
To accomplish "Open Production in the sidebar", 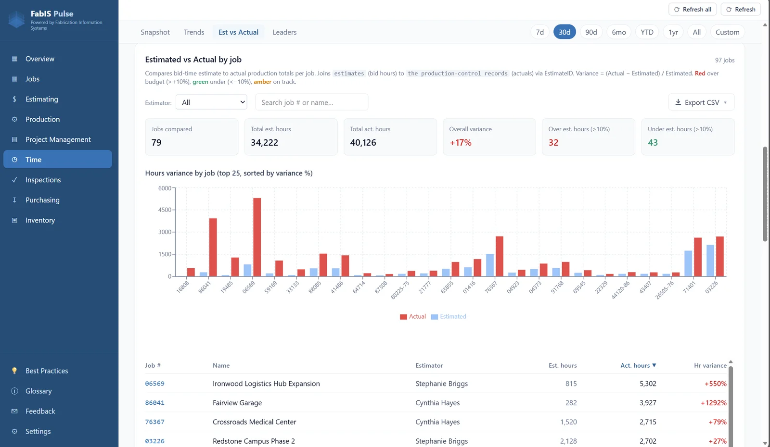I will [x=58, y=119].
